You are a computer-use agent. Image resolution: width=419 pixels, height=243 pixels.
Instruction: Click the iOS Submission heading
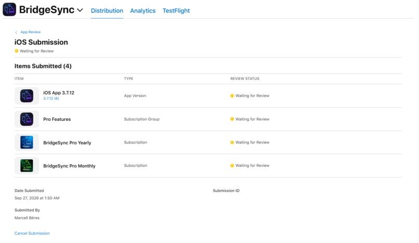[x=41, y=42]
